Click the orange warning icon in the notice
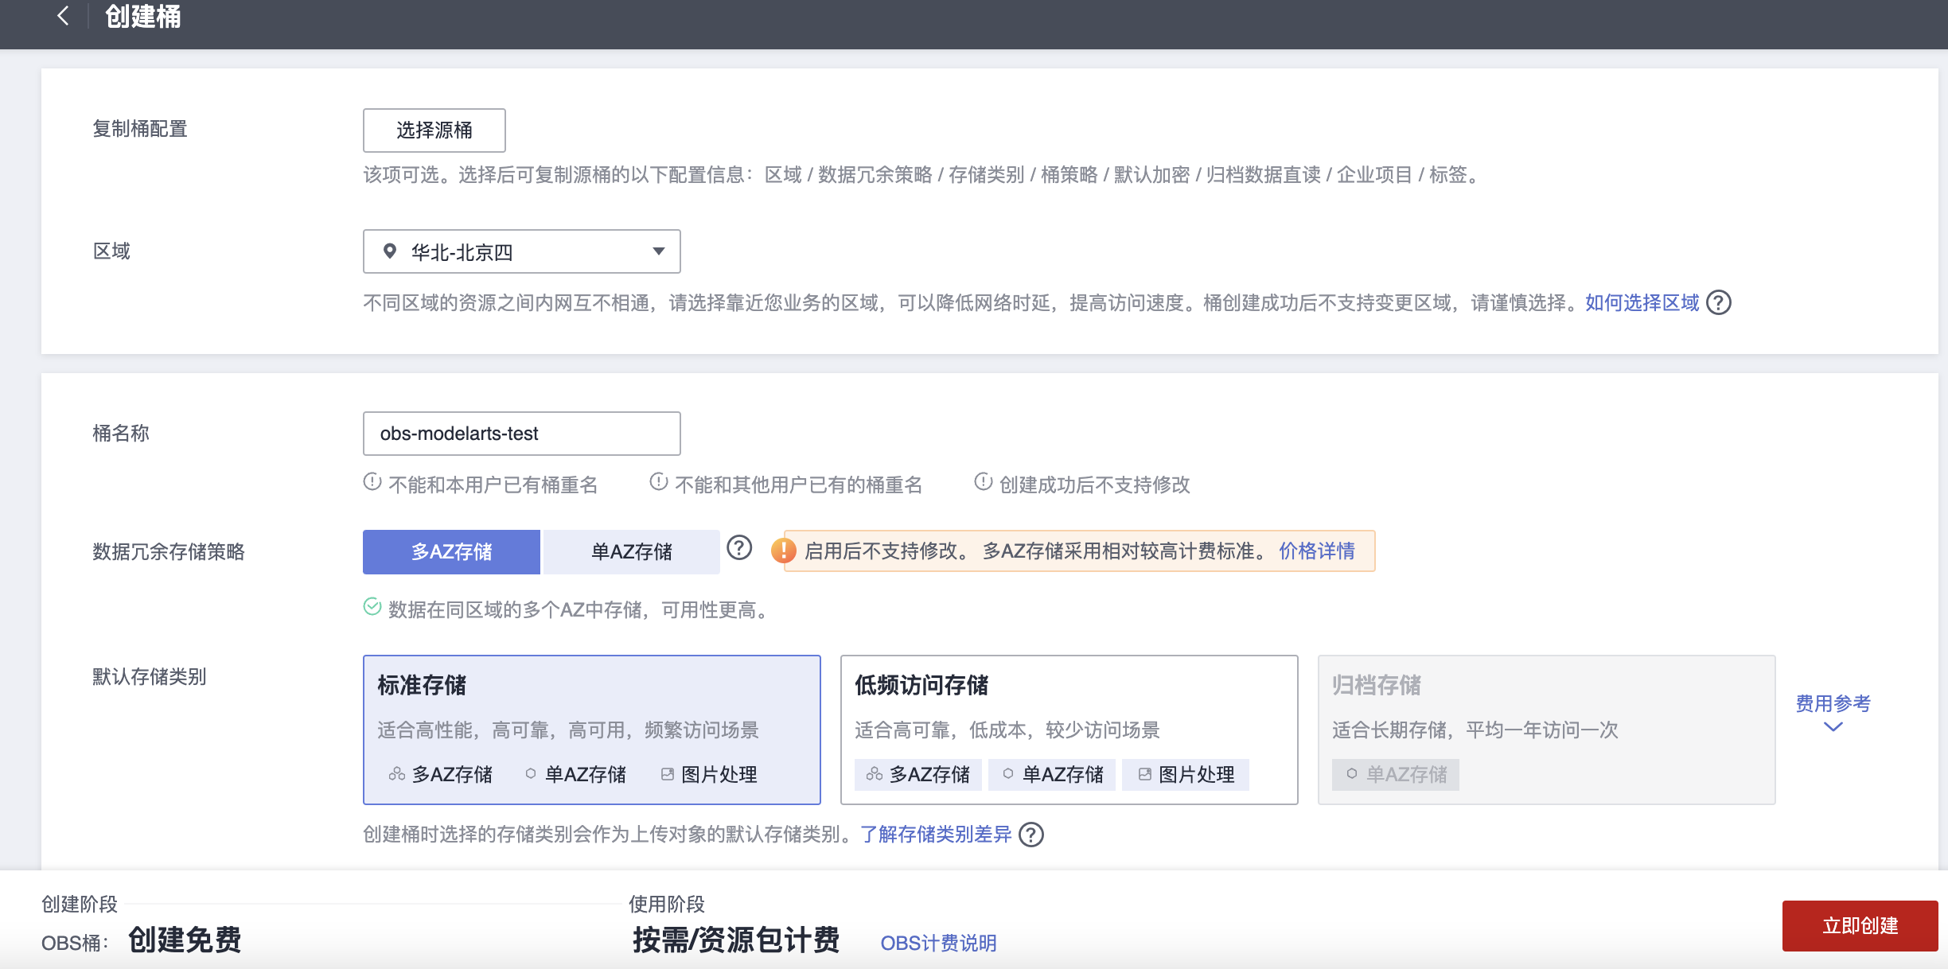1948x969 pixels. 784,551
